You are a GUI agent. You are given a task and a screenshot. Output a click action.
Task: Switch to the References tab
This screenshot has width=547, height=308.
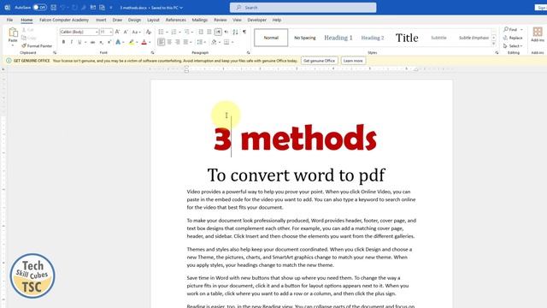tap(176, 20)
